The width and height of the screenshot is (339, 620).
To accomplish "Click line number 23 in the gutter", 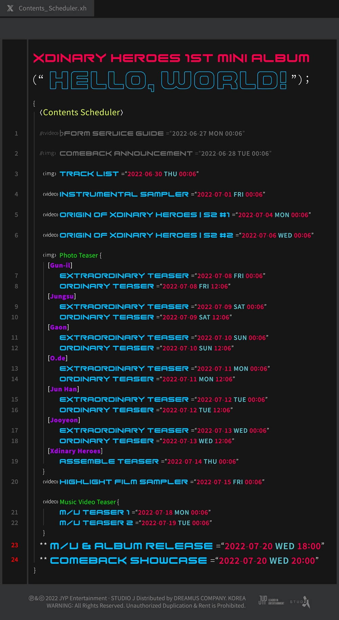I will [x=15, y=545].
